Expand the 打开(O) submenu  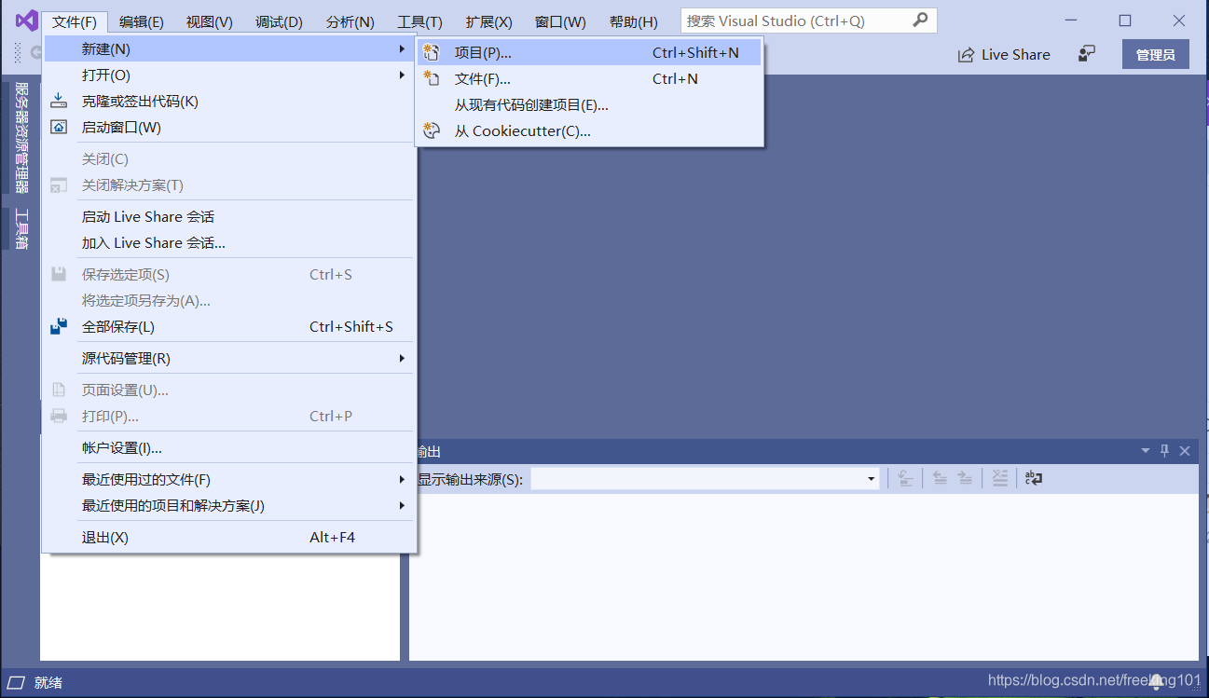[402, 75]
